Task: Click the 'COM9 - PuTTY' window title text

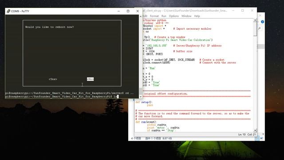Action: point(20,11)
